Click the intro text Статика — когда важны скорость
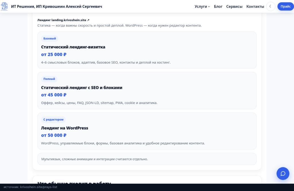Screen dimensions: 294x191 pos(119,26)
